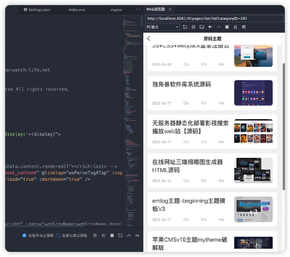This screenshot has width=290, height=257.
Task: Open the 独角兽软件库系统源码 article
Action: 181,84
